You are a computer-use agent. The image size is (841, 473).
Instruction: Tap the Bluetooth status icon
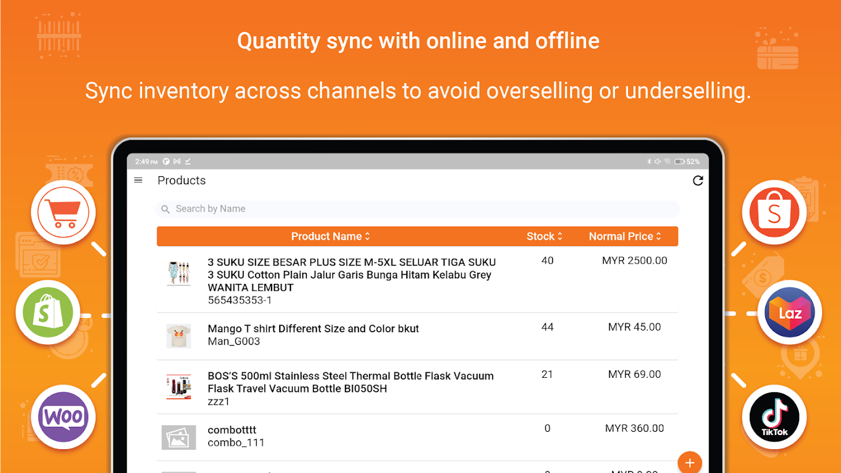click(x=648, y=161)
